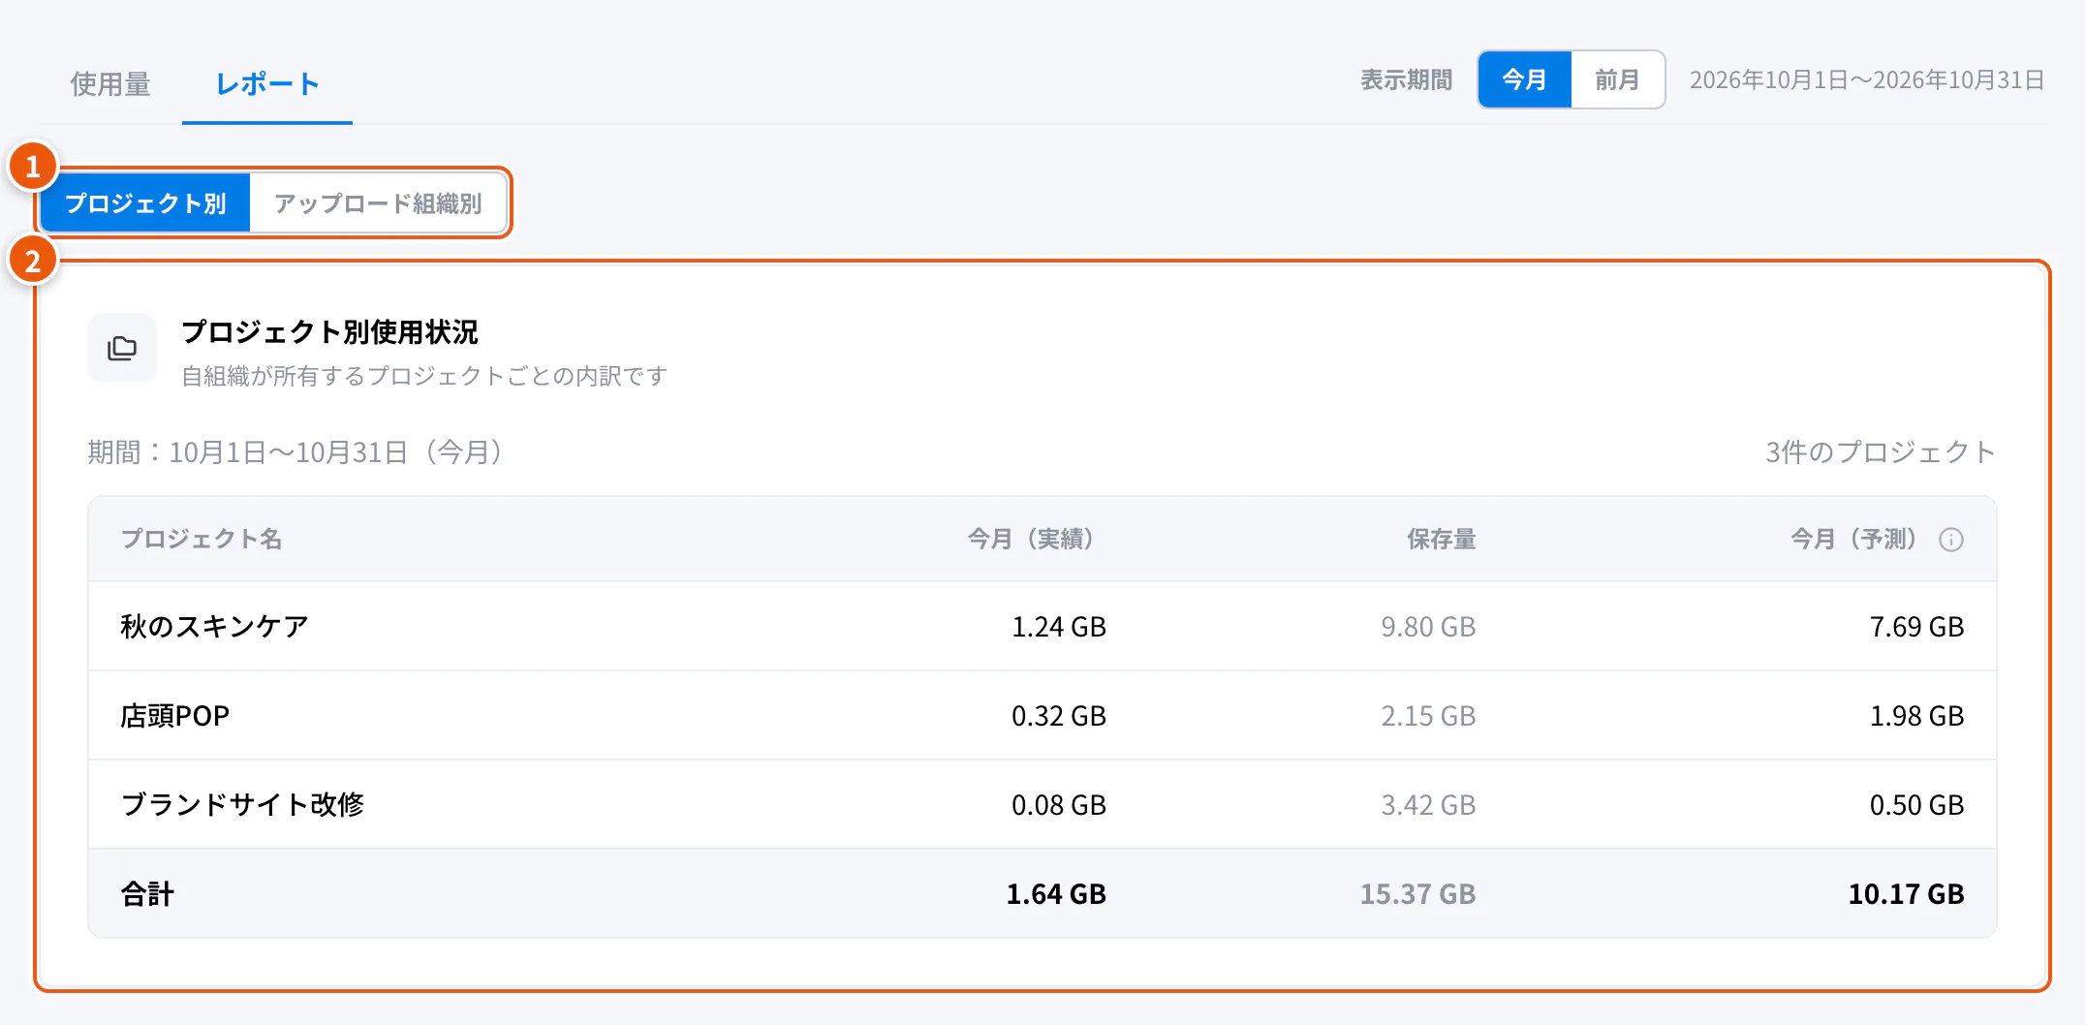This screenshot has height=1025, width=2085.
Task: Click the 2.15 GB storage value
Action: click(1428, 716)
